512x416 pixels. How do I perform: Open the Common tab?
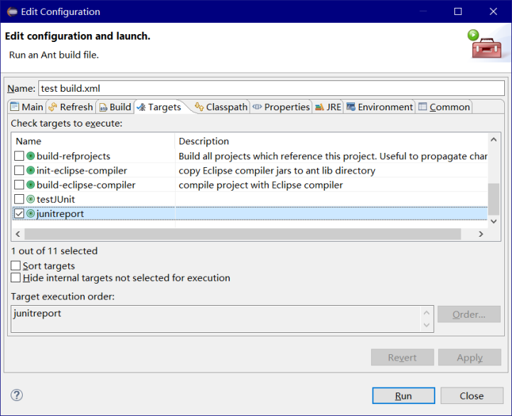coord(444,107)
